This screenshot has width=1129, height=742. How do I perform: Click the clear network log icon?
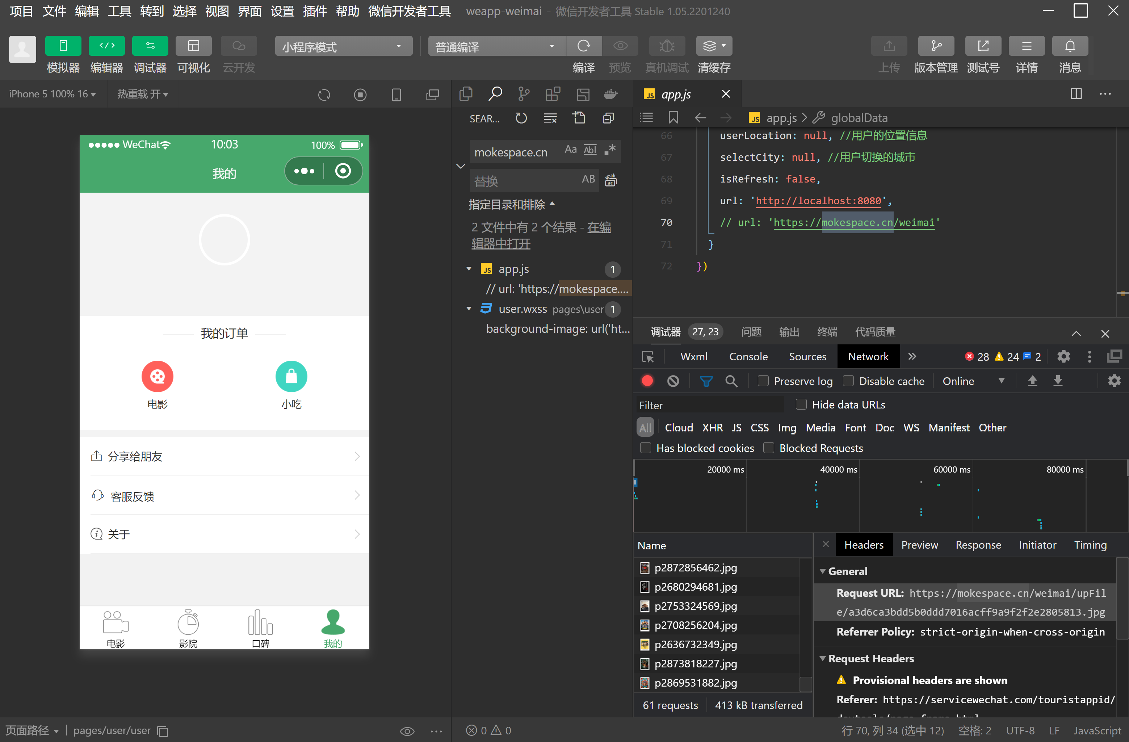[x=673, y=381]
